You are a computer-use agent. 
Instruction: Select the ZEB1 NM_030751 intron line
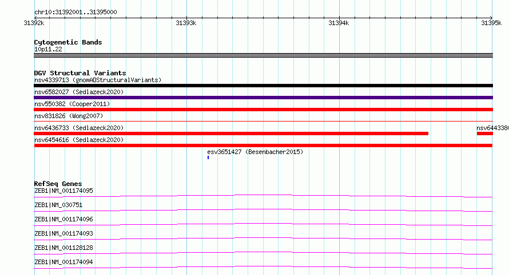[263, 210]
